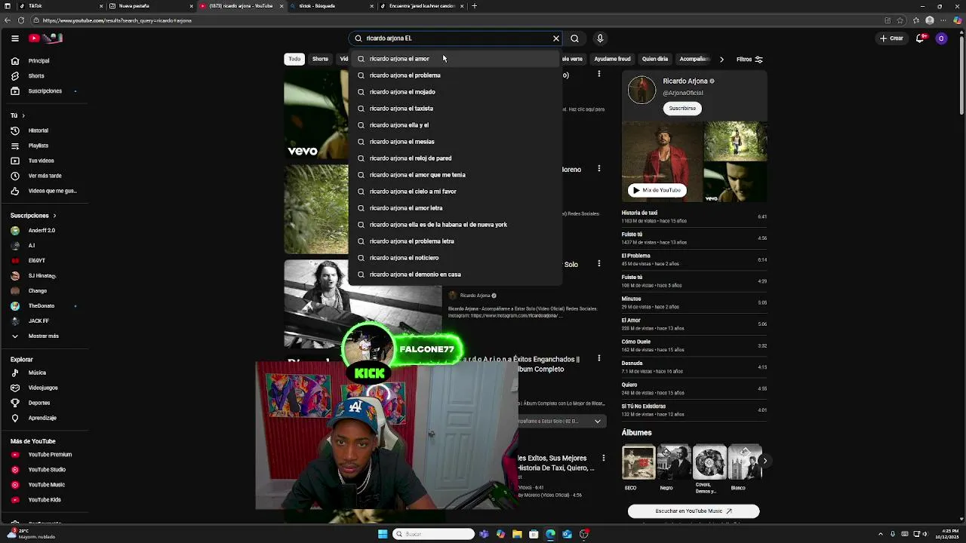Clear the search box with the X
966x543 pixels.
click(x=556, y=38)
